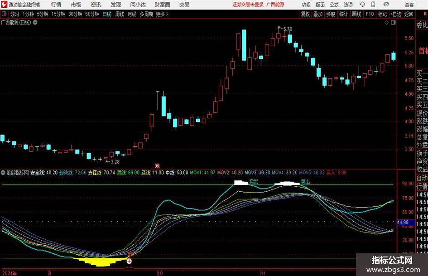Screen dimensions: 428x276
Task: Click the 画线 drawing toolbar button
Action: pyautogui.click(x=356, y=14)
